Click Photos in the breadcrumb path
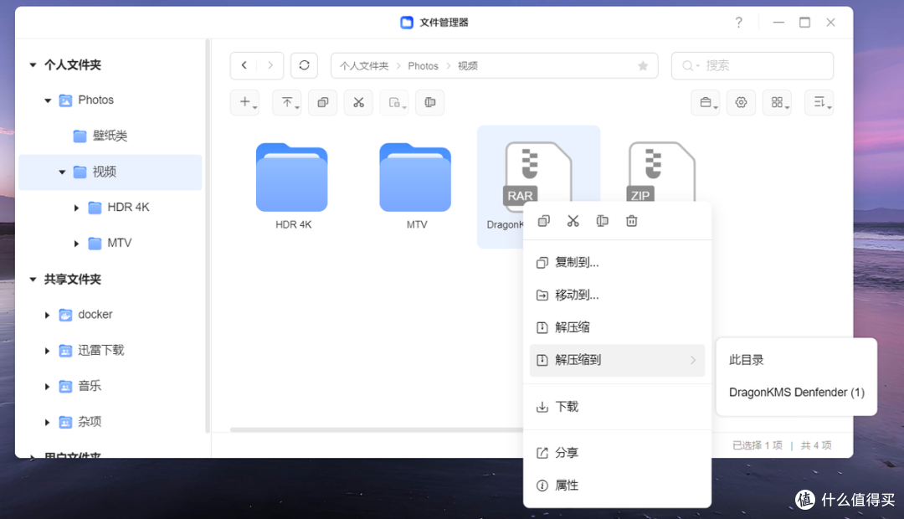Screen dimensions: 904x519 [424, 66]
